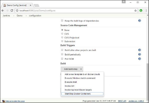Bookmark page with the star icon
Viewport: 149px width, 103px height.
(136, 10)
